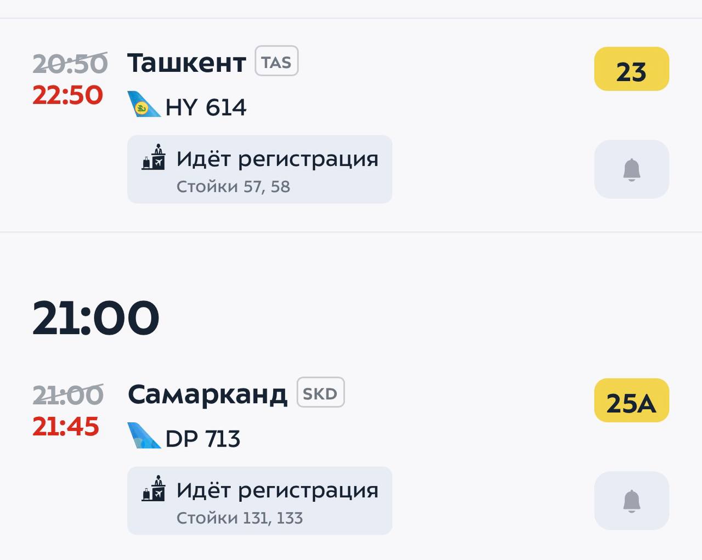
Task: Tap check-in desk icon in Samarkand status
Action: tap(154, 488)
